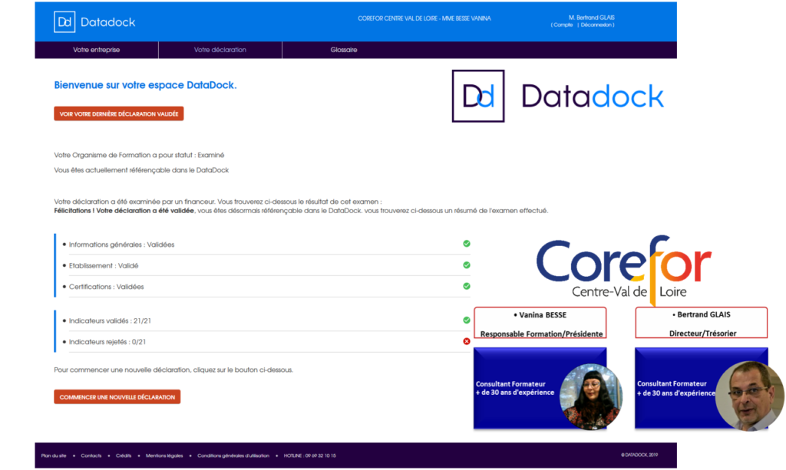The image size is (786, 470).
Task: Click Bertrand GLAIS's round portrait photo
Action: click(750, 396)
